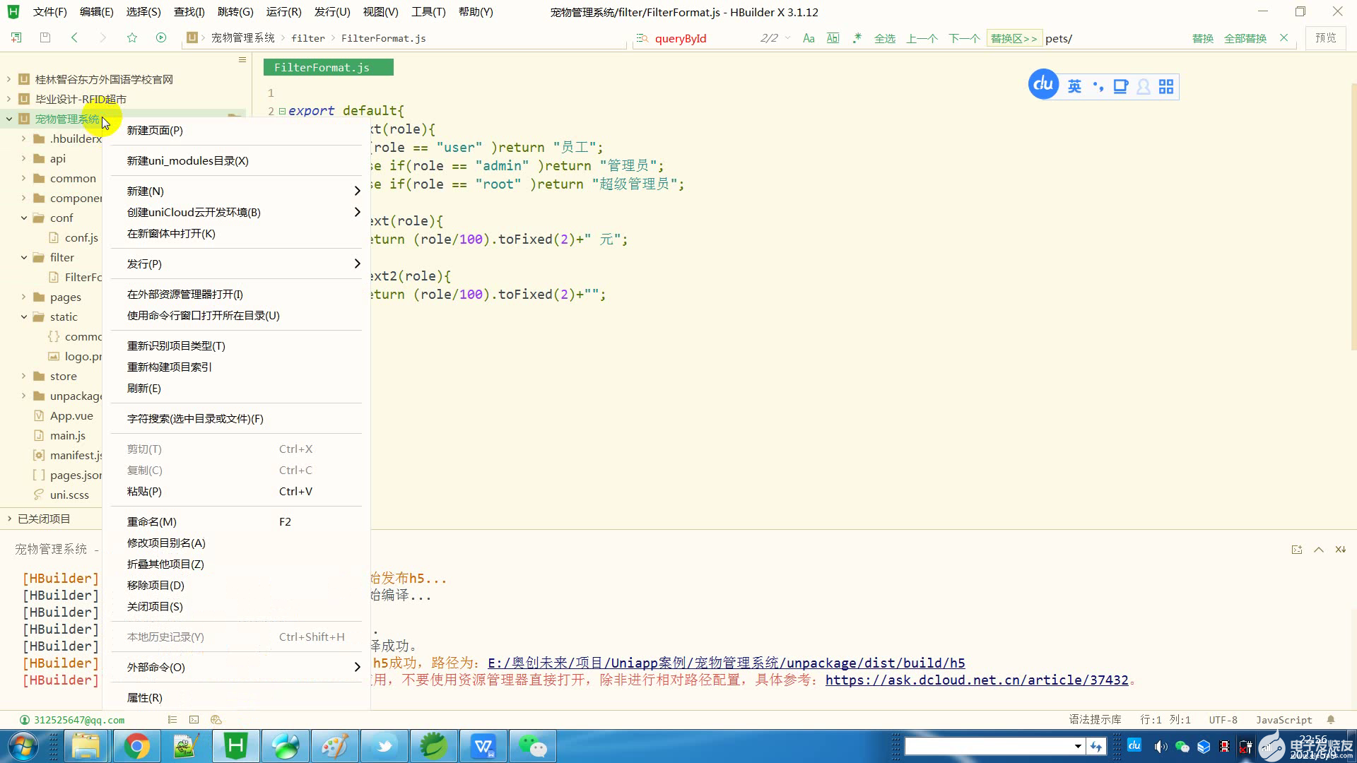Viewport: 1357px width, 763px height.
Task: Open the ask.dcloud.net.cn article link
Action: click(976, 680)
